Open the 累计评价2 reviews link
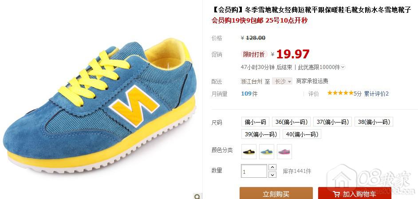This screenshot has height=199, width=418. click(376, 93)
